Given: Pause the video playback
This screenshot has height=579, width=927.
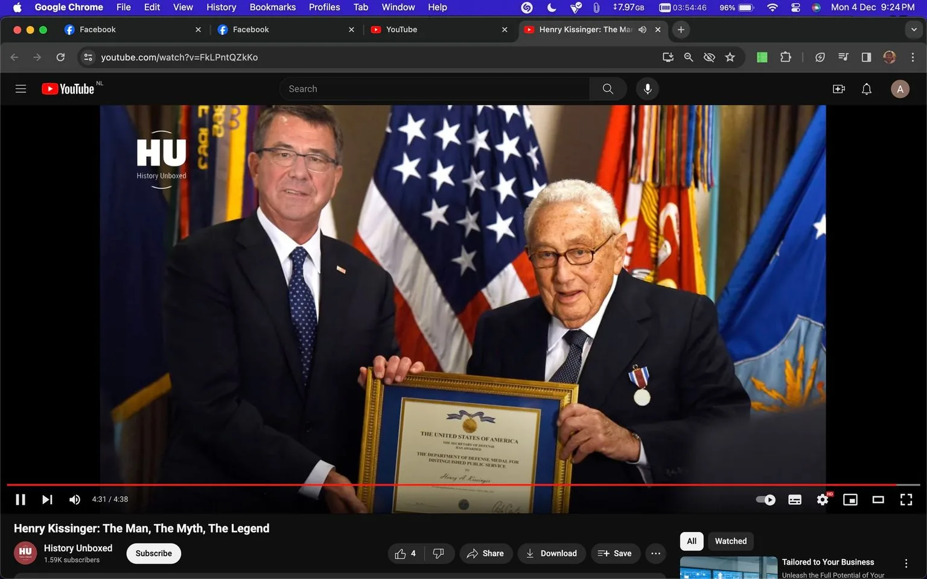Looking at the screenshot, I should (x=20, y=499).
